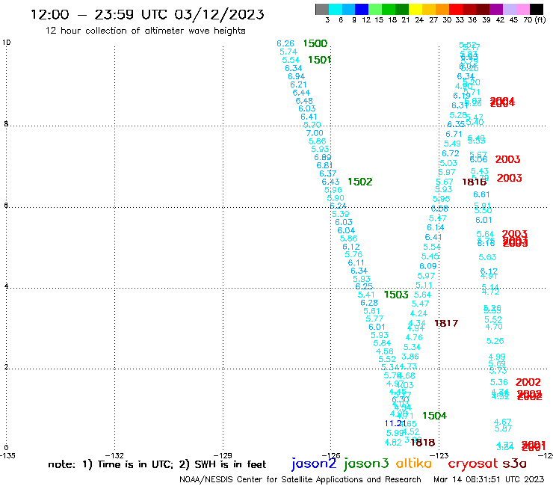Click the blue outlier wave value '11.21'

tap(394, 423)
